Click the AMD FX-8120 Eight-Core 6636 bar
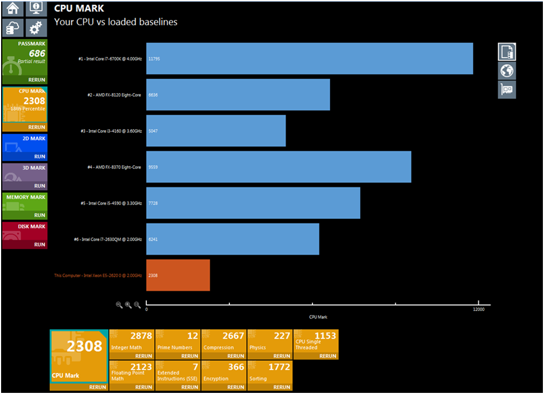The image size is (544, 394). pyautogui.click(x=238, y=95)
